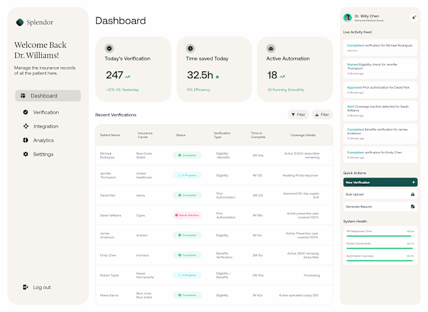This screenshot has width=428, height=312.
Task: Click the David Park patient name
Action: [x=108, y=195]
